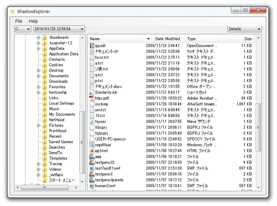Screen dimensions: 277x206
Task: Click the folder tree scroll-down arrow
Action: [x=82, y=182]
